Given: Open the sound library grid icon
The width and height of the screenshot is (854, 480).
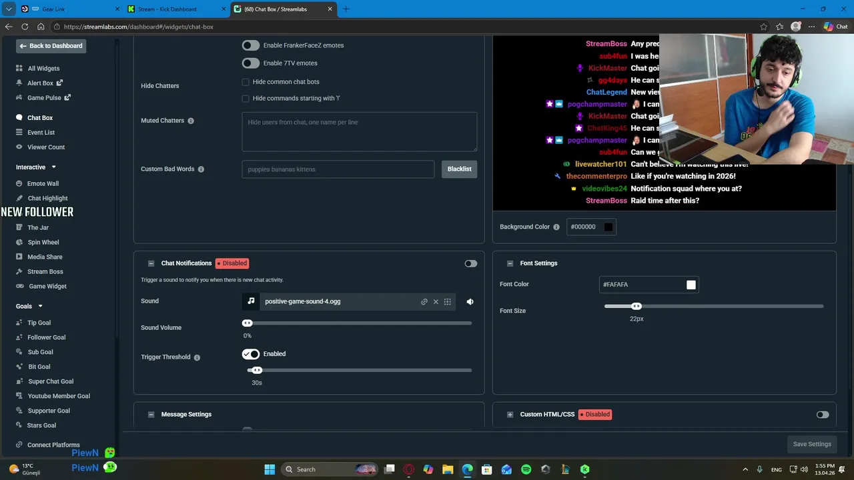Looking at the screenshot, I should [448, 302].
